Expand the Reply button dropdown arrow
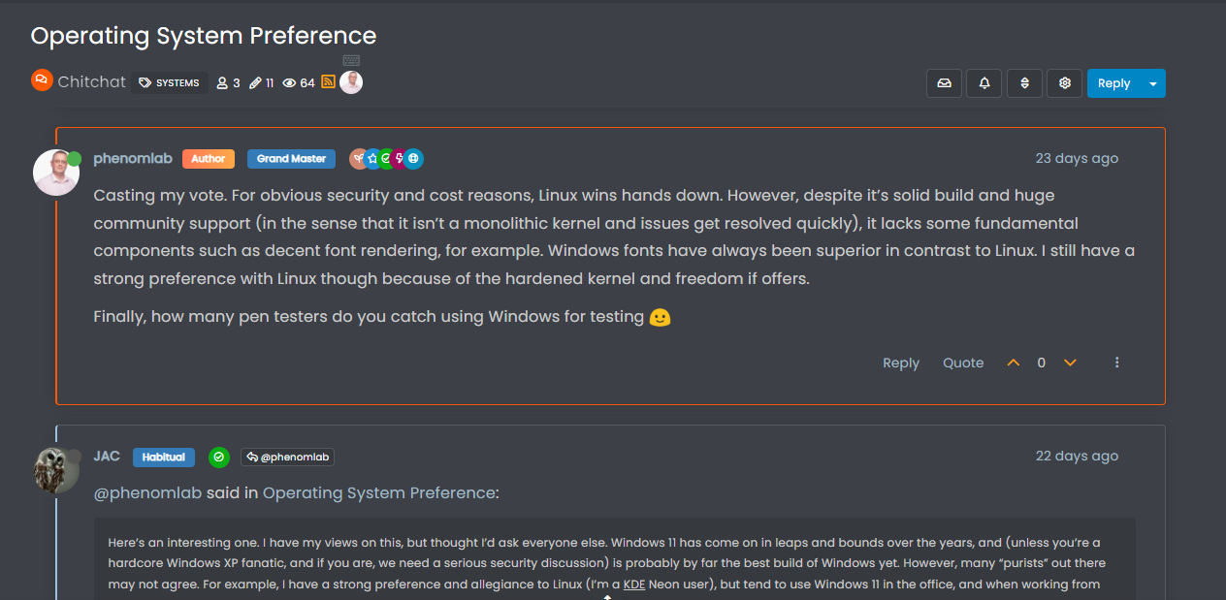Viewport: 1226px width, 600px height. click(x=1153, y=83)
